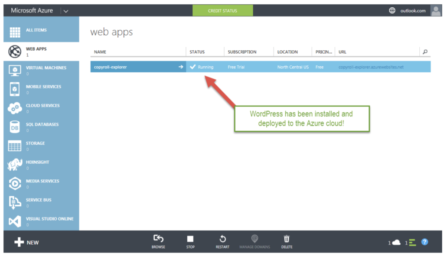This screenshot has width=444, height=256.
Task: Select Web Apps in sidebar
Action: coord(41,52)
